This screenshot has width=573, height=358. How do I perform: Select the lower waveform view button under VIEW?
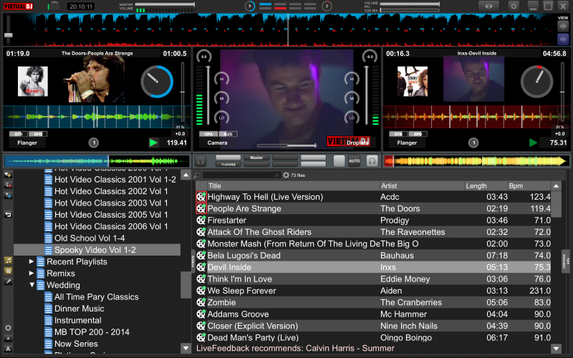point(563,39)
